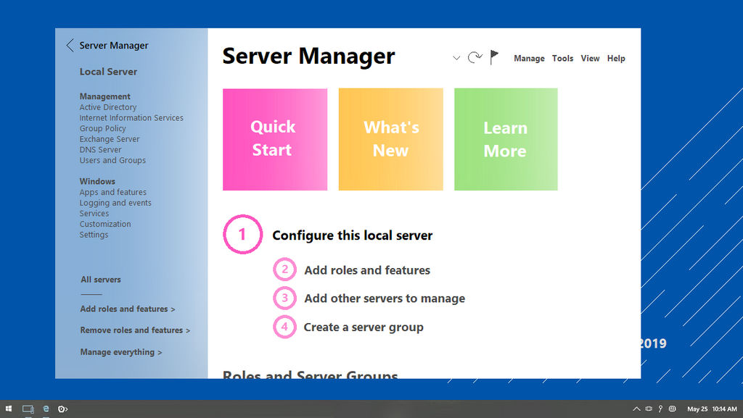This screenshot has height=418, width=743.
Task: Select Local Server in sidebar
Action: [x=108, y=72]
